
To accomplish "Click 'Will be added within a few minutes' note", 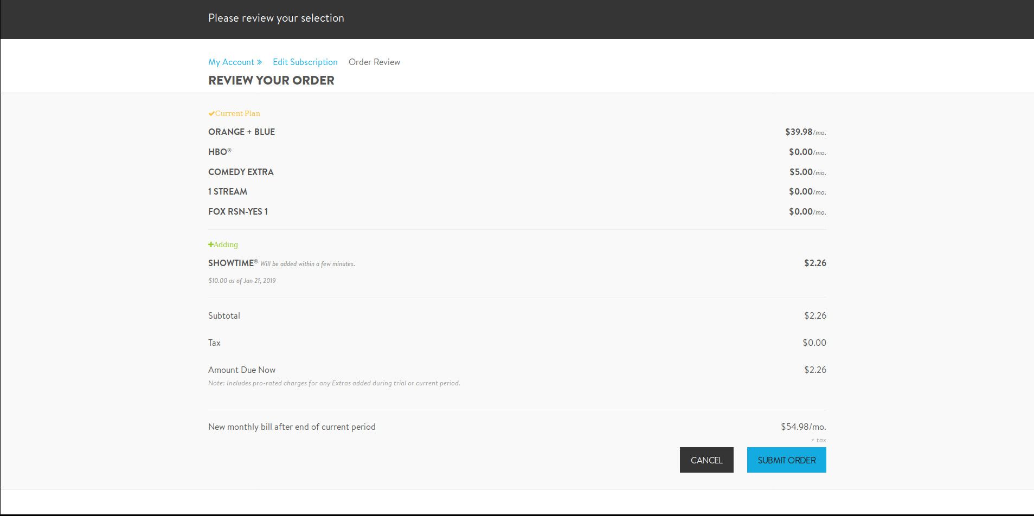I will coord(307,264).
